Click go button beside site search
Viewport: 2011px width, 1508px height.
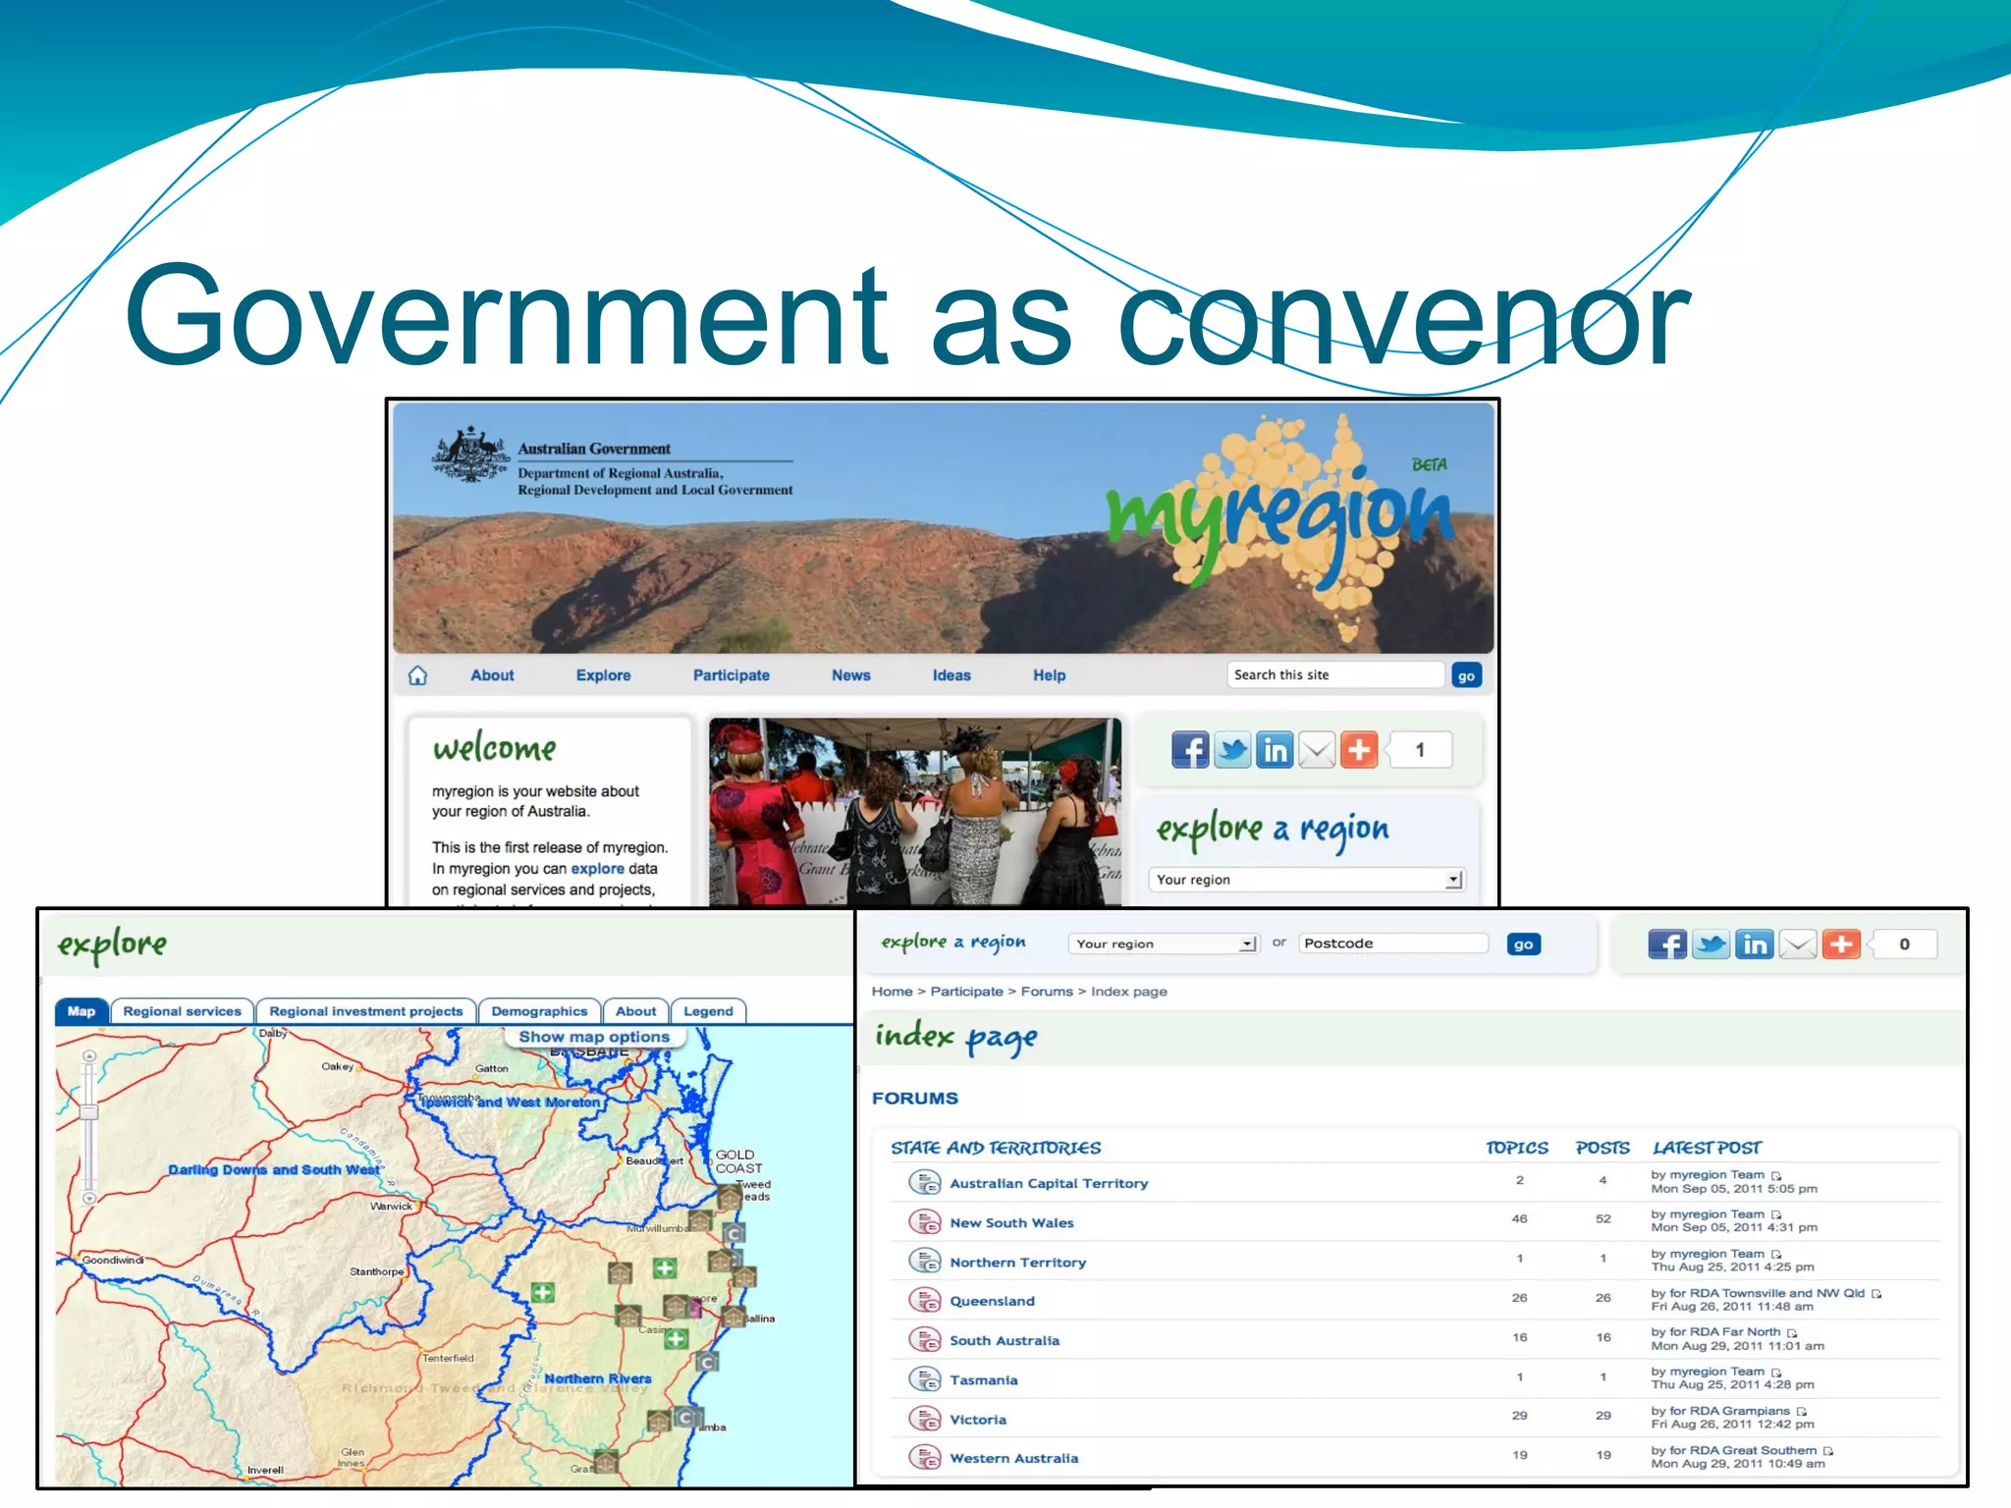click(1466, 675)
